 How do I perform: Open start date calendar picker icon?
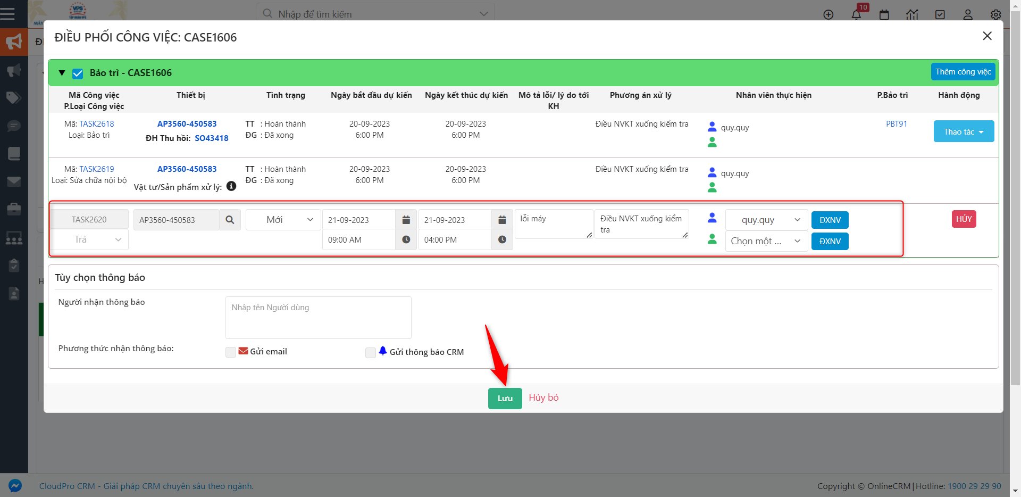(x=406, y=220)
